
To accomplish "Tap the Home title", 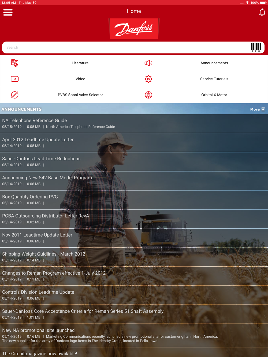I will click(x=134, y=11).
